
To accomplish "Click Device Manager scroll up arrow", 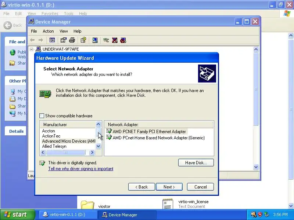I will (x=256, y=49).
